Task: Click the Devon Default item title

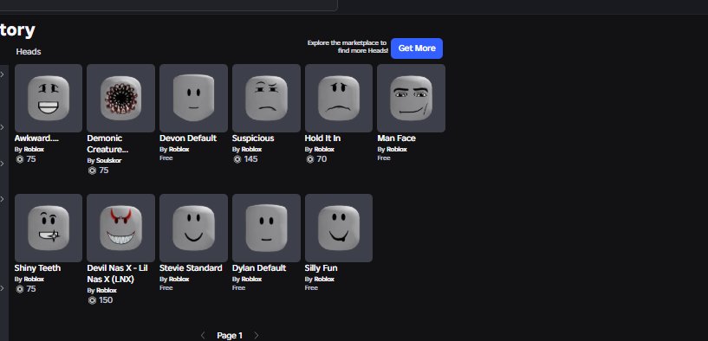Action: [x=188, y=138]
